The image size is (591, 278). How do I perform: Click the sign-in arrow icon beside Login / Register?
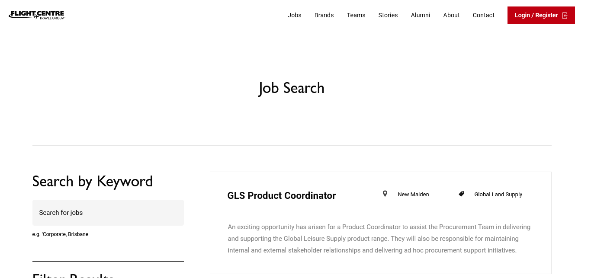pyautogui.click(x=565, y=16)
